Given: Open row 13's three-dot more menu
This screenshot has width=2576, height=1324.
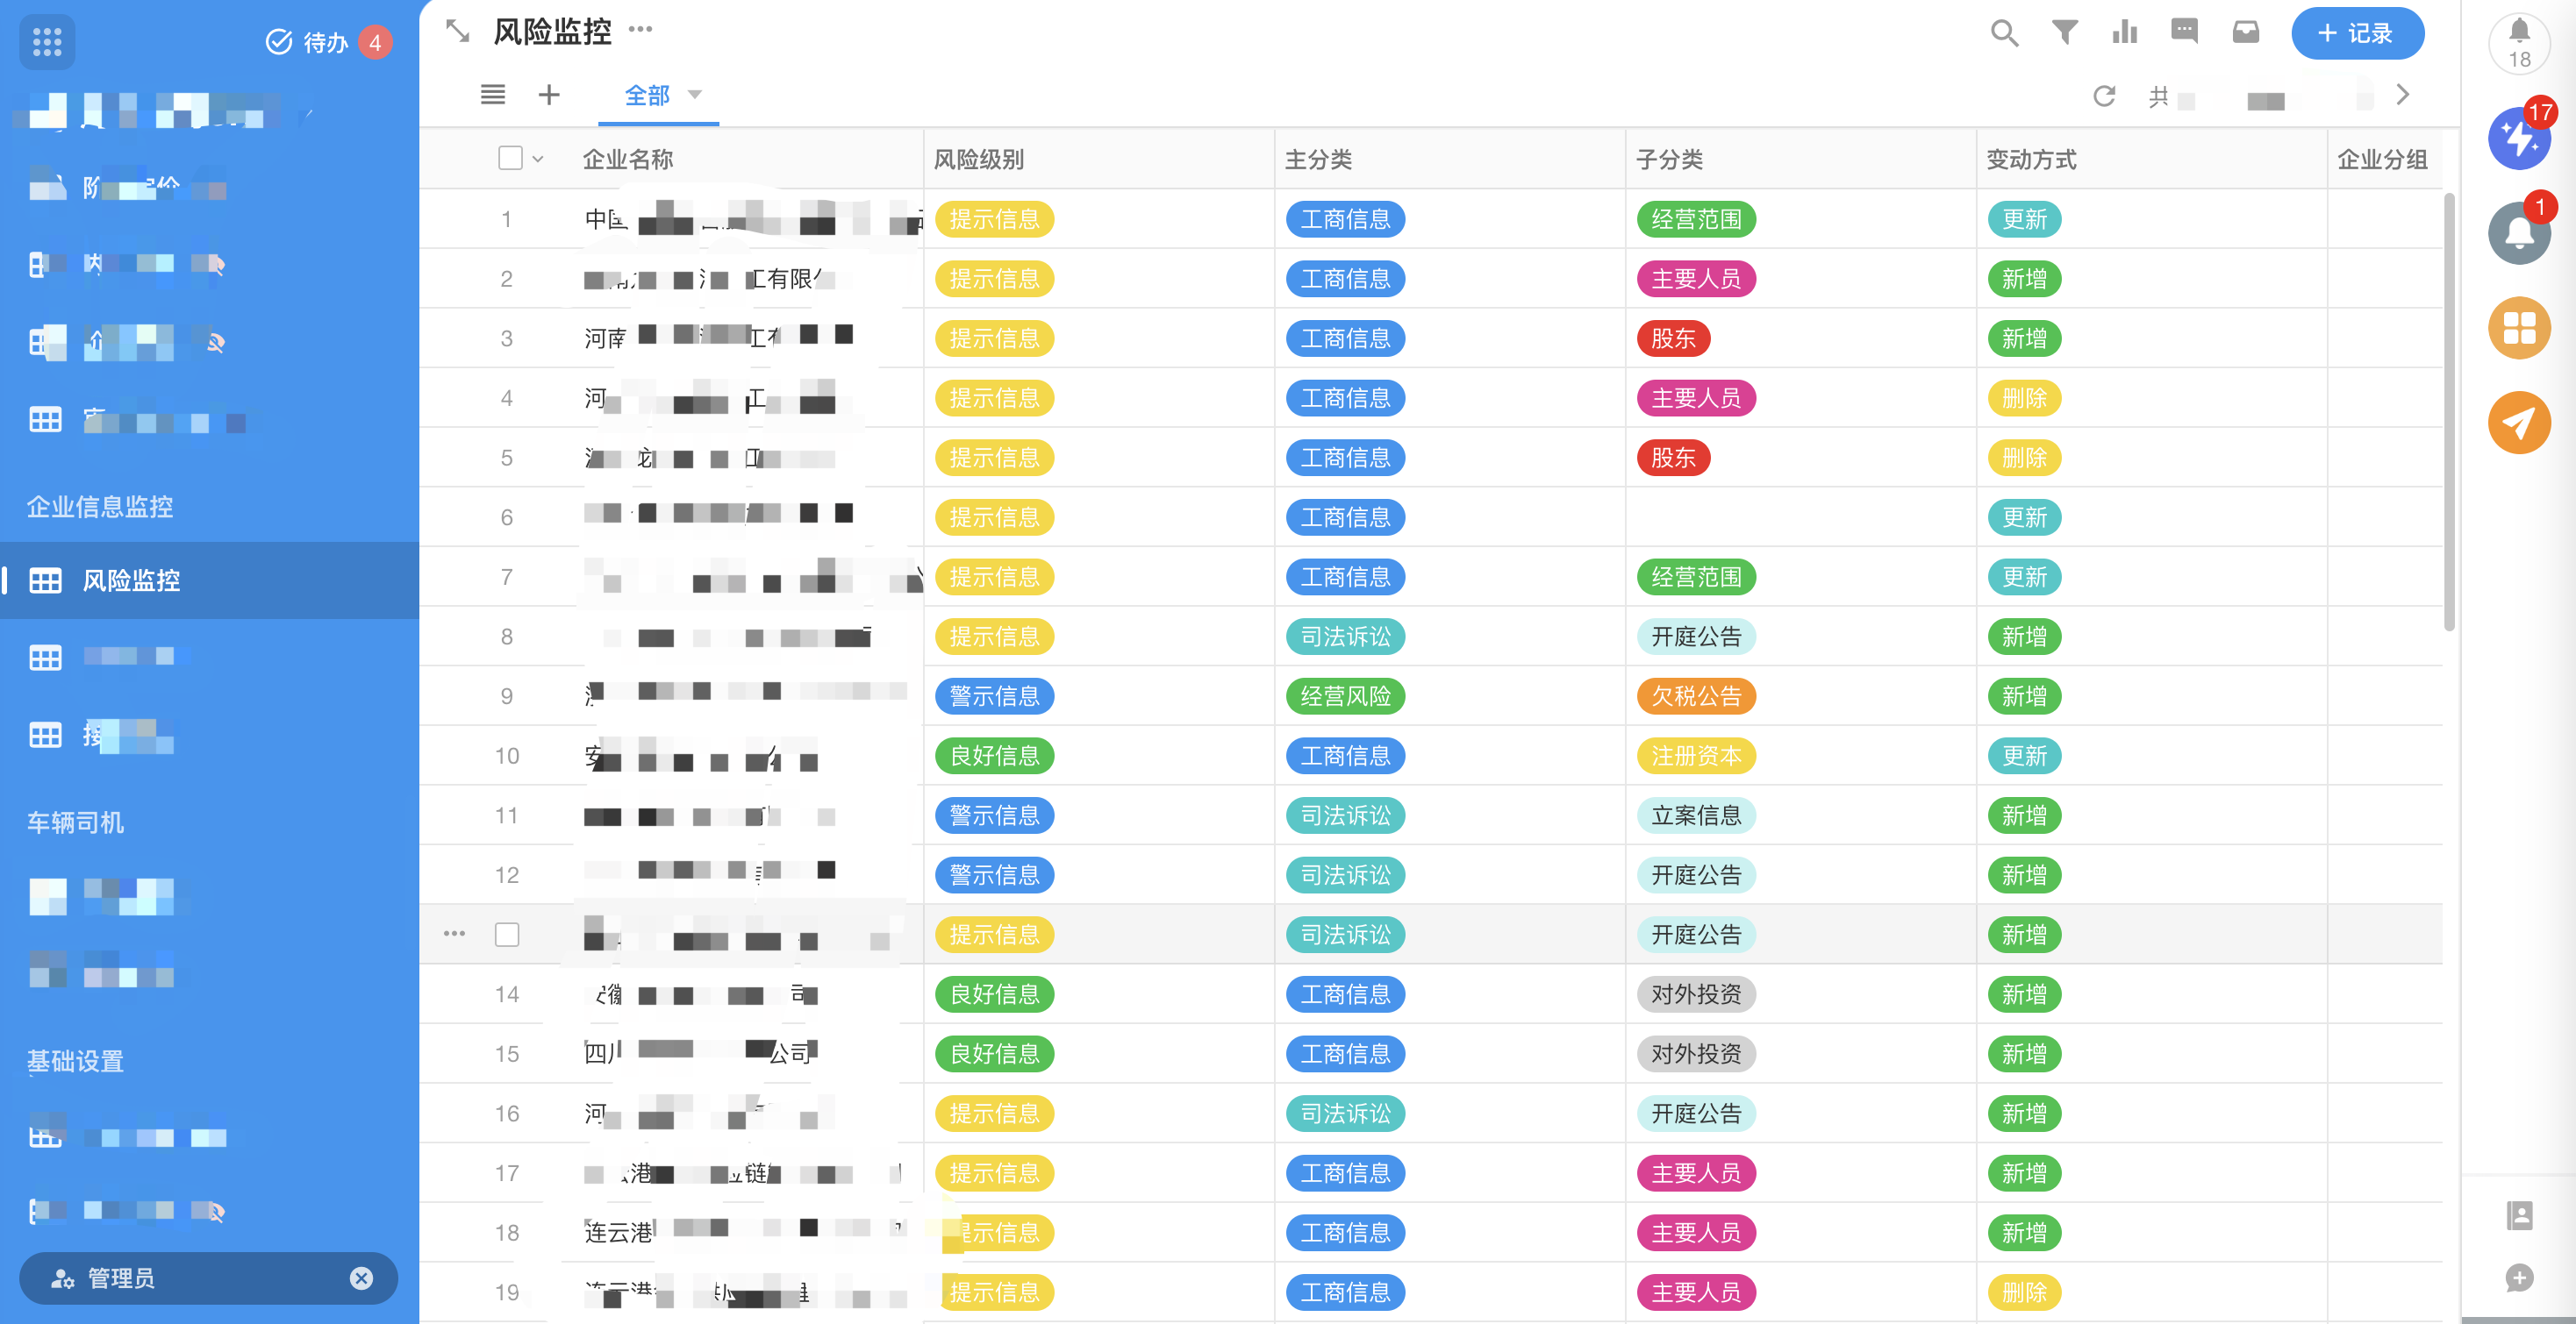Looking at the screenshot, I should click(x=454, y=933).
